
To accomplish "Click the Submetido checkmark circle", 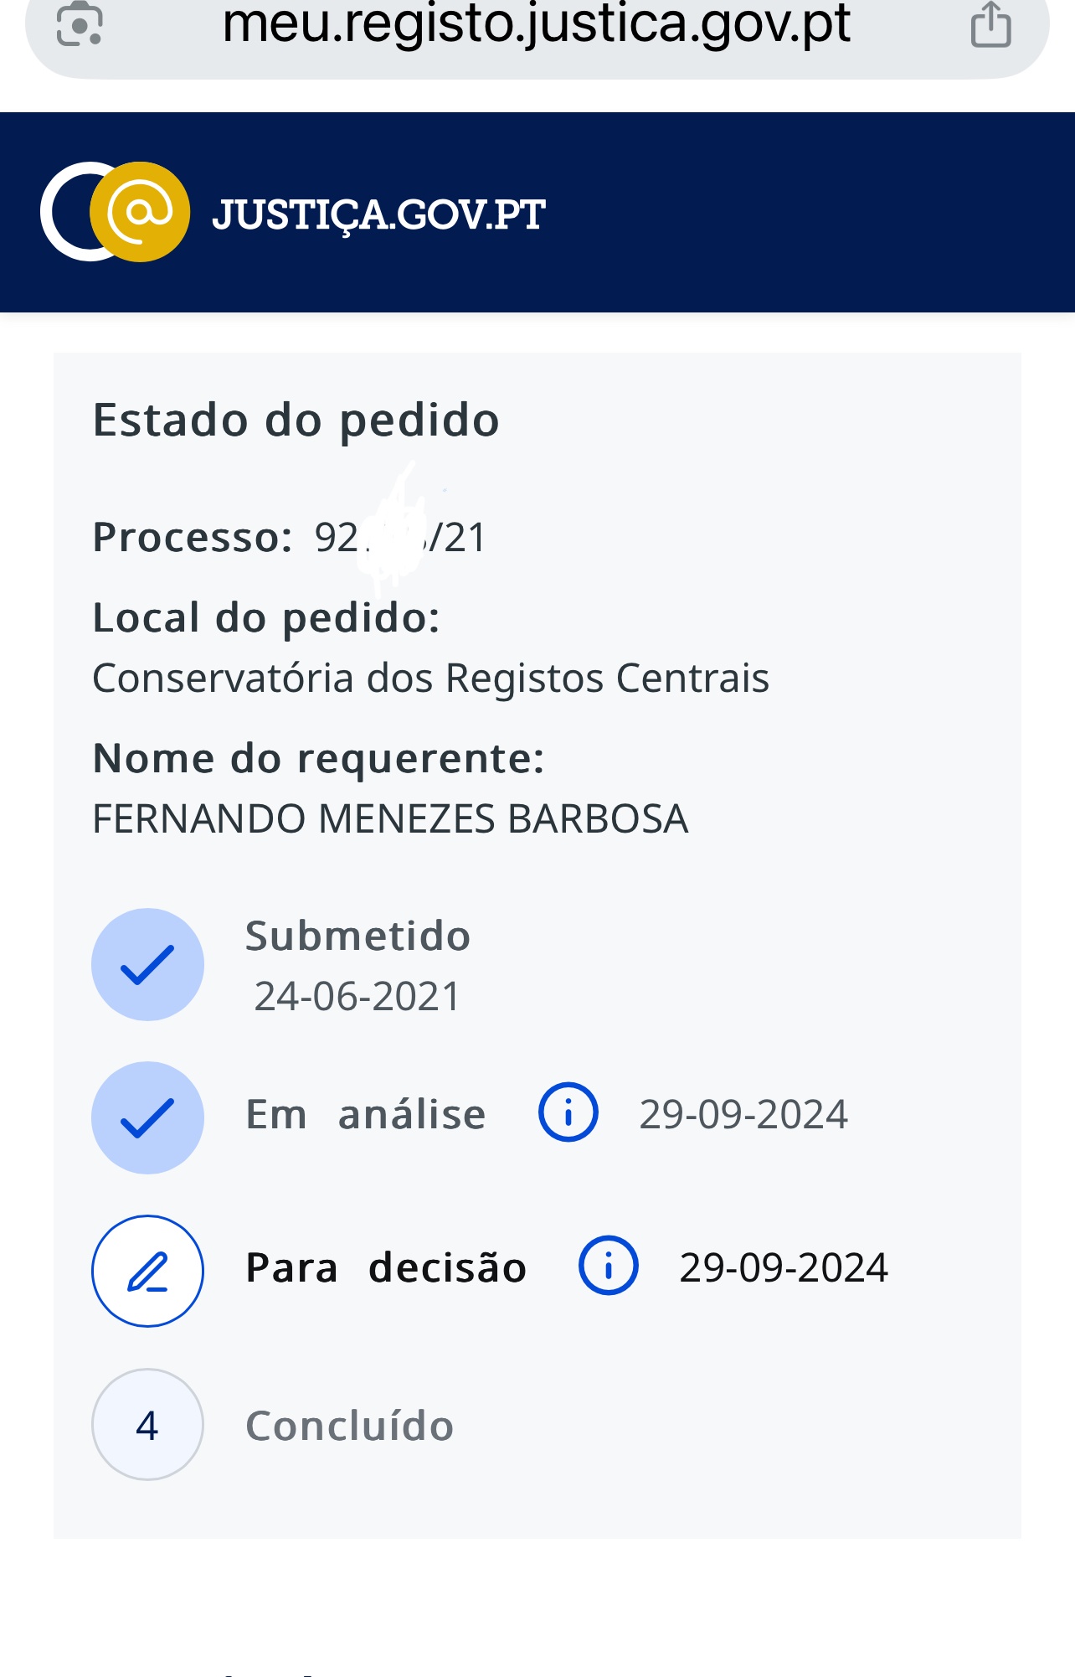I will coord(147,964).
